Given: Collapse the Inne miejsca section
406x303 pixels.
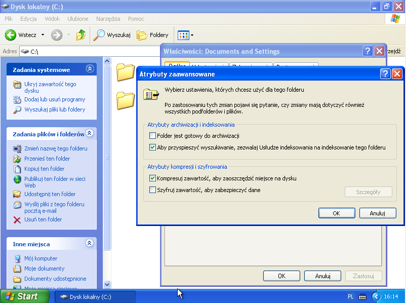Looking at the screenshot, I should coord(90,243).
